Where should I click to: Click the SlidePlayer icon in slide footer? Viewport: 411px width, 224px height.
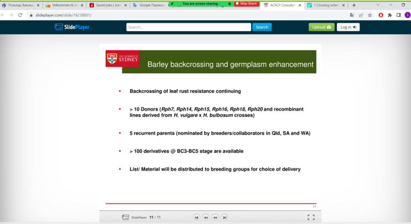pyautogui.click(x=125, y=218)
